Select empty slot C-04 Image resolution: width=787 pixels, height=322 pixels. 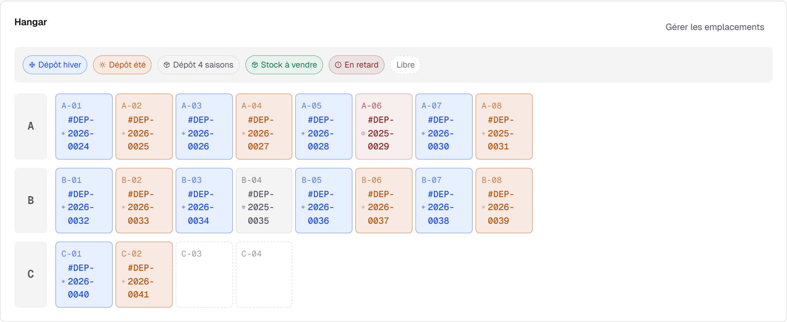264,275
